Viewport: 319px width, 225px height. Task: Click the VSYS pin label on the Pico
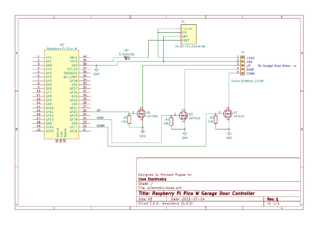pyautogui.click(x=74, y=61)
